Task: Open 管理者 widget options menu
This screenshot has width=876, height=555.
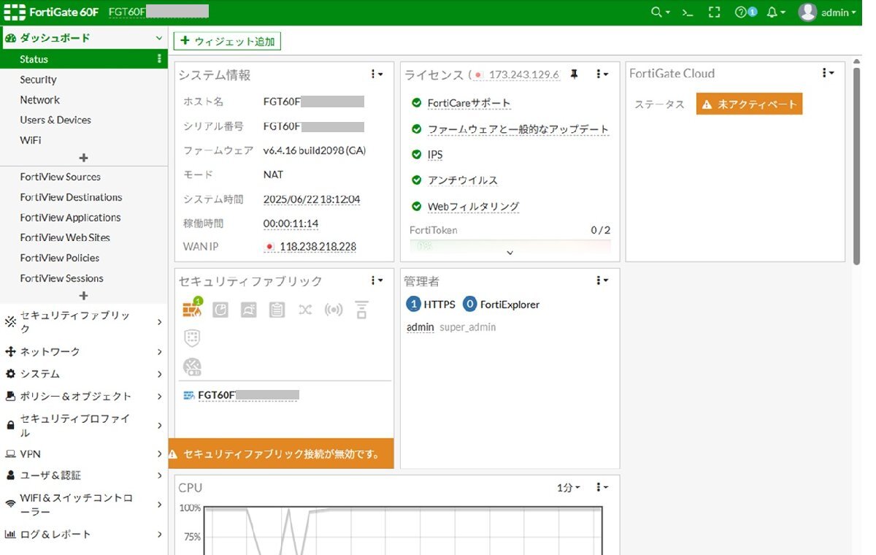Action: (x=602, y=280)
